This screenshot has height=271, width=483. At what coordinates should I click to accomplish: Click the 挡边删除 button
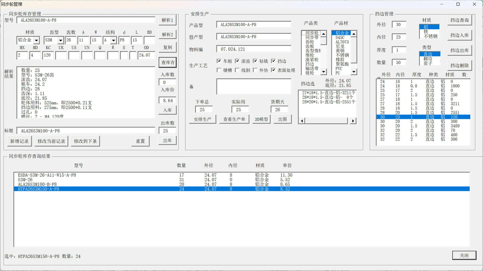[x=460, y=65]
